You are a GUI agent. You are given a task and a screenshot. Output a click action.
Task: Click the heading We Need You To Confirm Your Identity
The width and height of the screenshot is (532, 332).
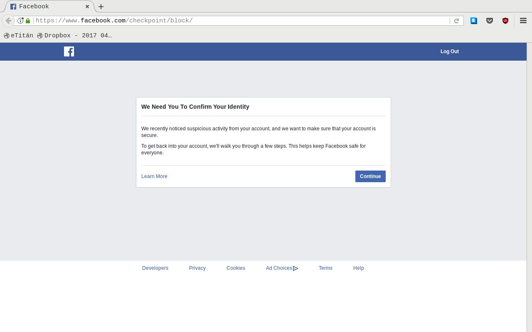click(195, 107)
